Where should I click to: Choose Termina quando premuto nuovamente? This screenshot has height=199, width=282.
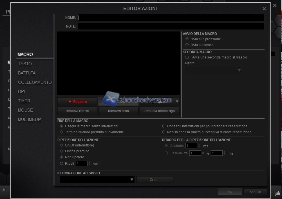point(62,132)
